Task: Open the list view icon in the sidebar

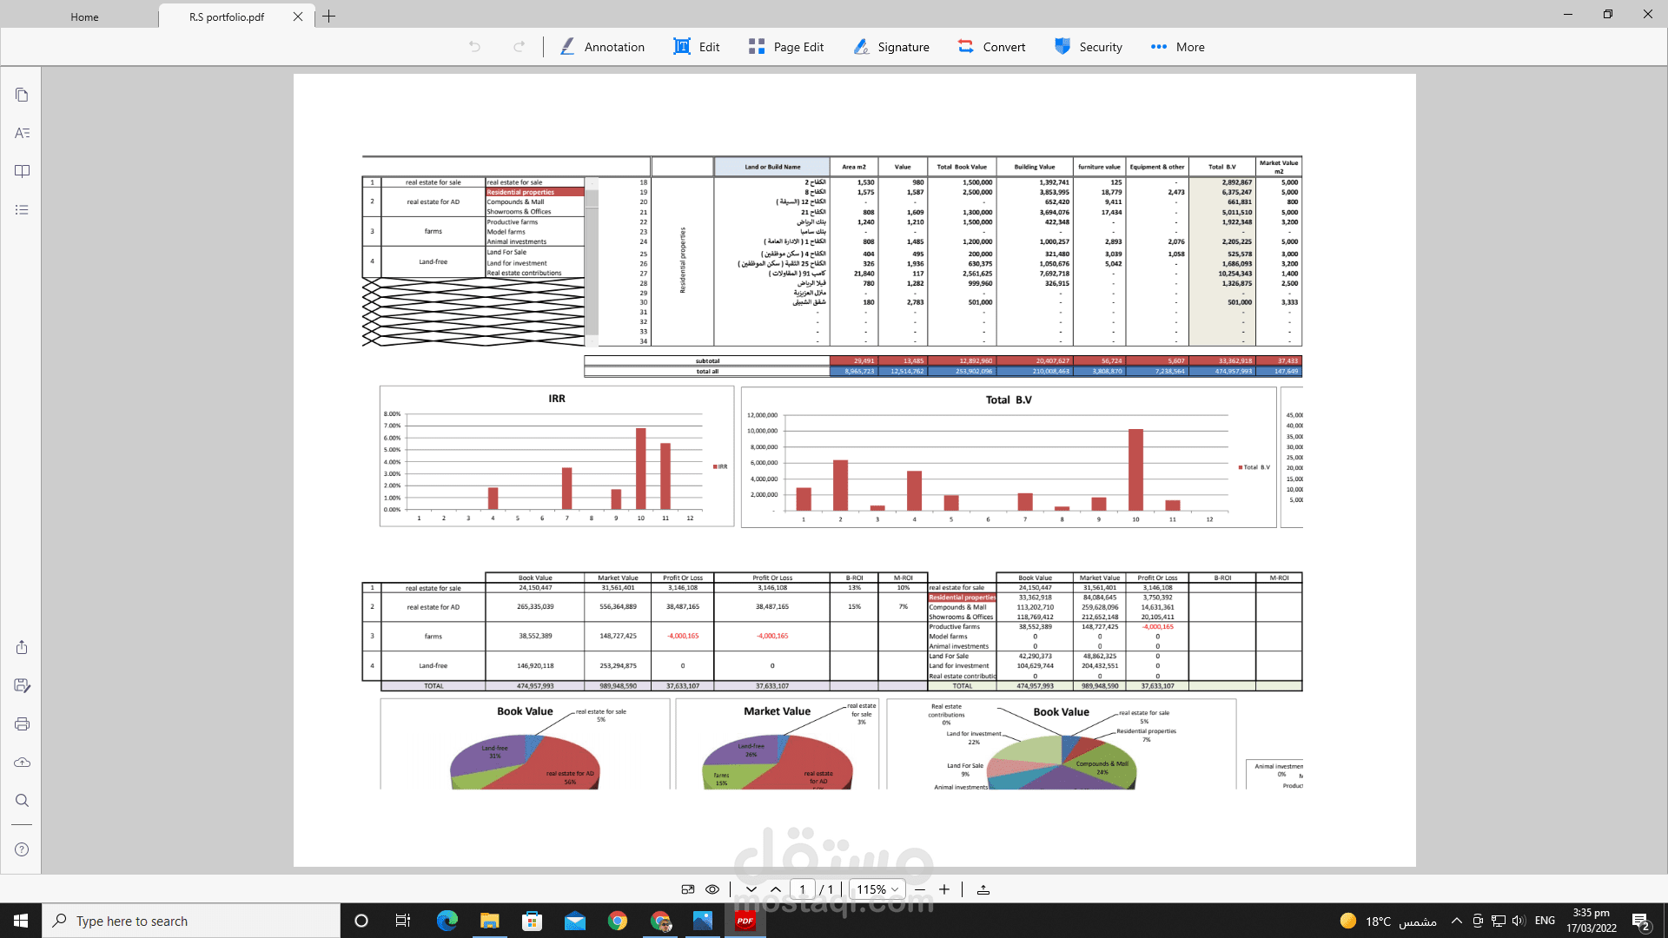Action: [22, 209]
